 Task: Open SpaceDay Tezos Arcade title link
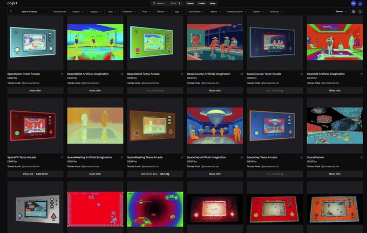pyautogui.click(x=262, y=157)
